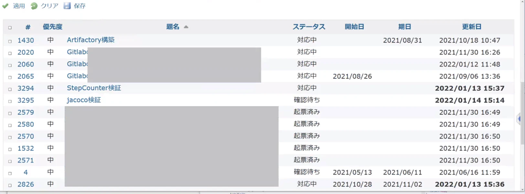Open issue number 1430
Viewport: 525px width, 194px height.
pyautogui.click(x=26, y=40)
